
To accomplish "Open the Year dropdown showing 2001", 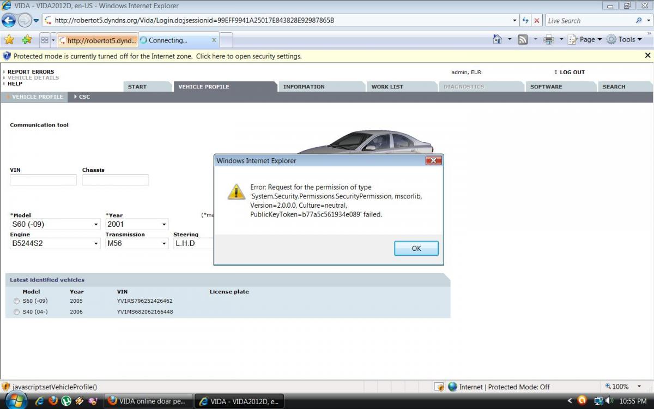I will 137,224.
